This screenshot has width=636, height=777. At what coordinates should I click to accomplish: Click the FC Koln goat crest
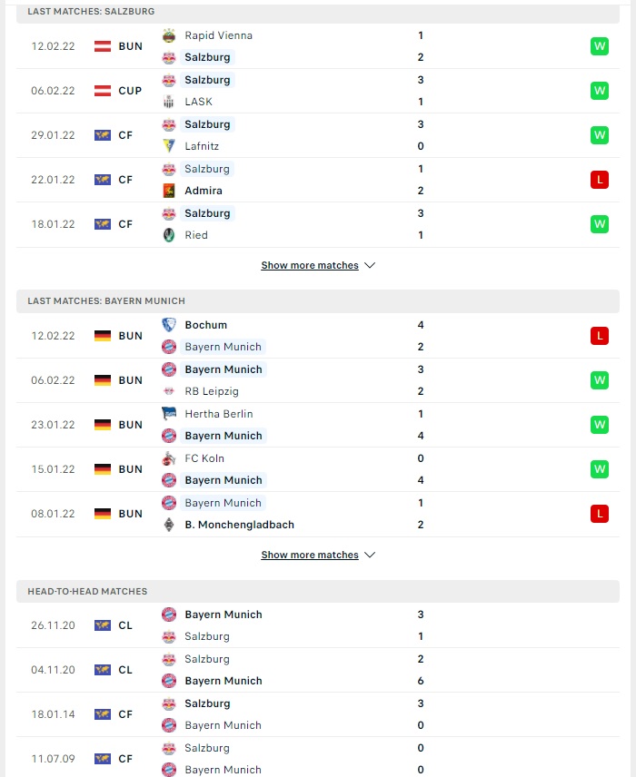(169, 458)
